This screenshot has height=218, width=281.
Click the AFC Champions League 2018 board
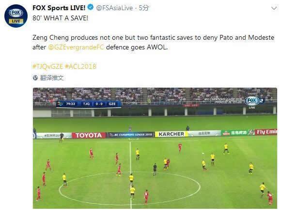pyautogui.click(x=131, y=135)
